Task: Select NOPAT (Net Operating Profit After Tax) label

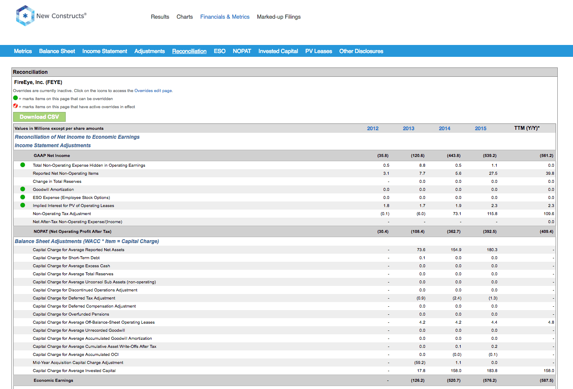Action: coord(72,231)
